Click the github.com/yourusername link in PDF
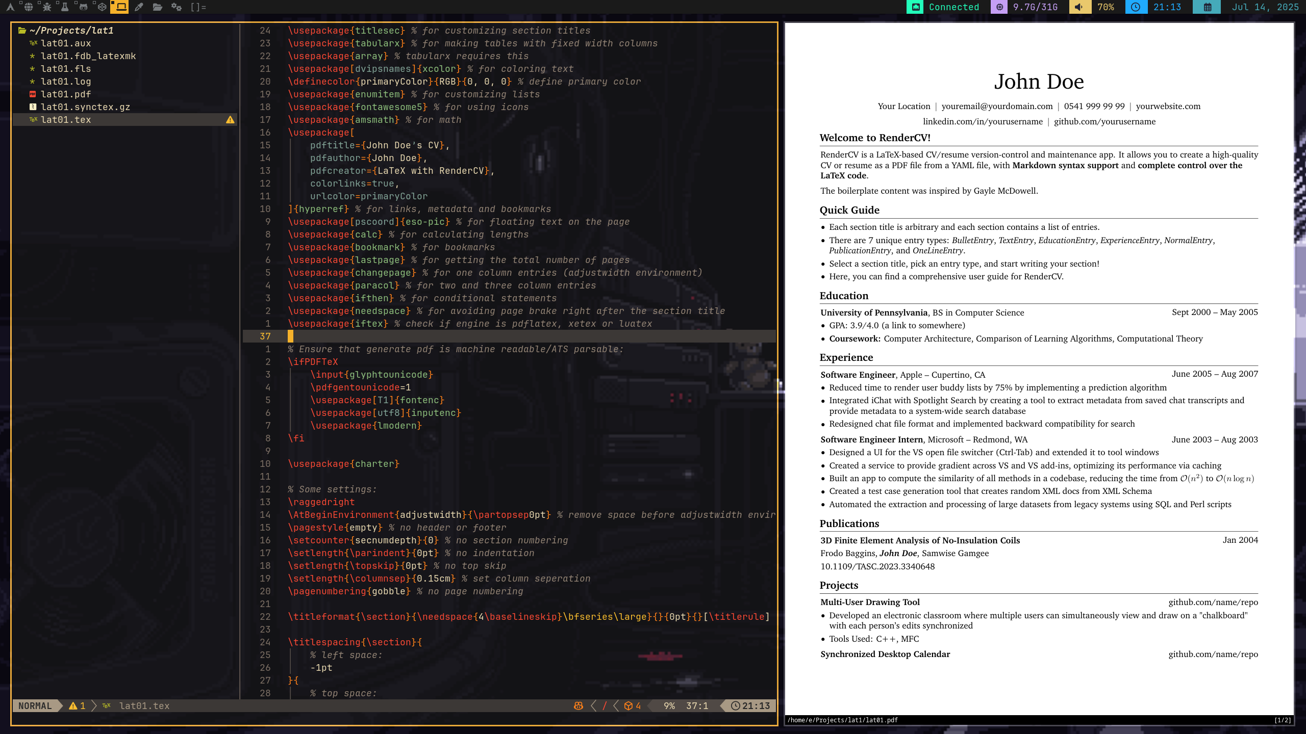The image size is (1306, 734). [1104, 121]
